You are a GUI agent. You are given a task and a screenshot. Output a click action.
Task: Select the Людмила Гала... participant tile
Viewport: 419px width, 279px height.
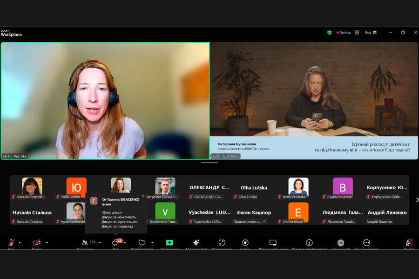[x=343, y=213]
